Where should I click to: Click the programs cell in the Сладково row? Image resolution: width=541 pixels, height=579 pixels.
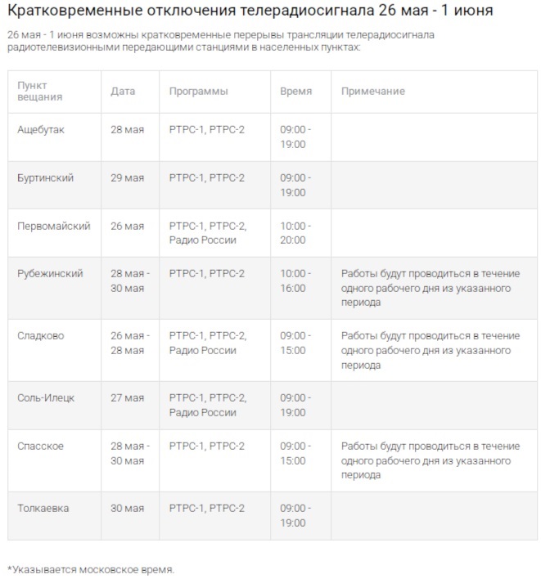[x=207, y=343]
